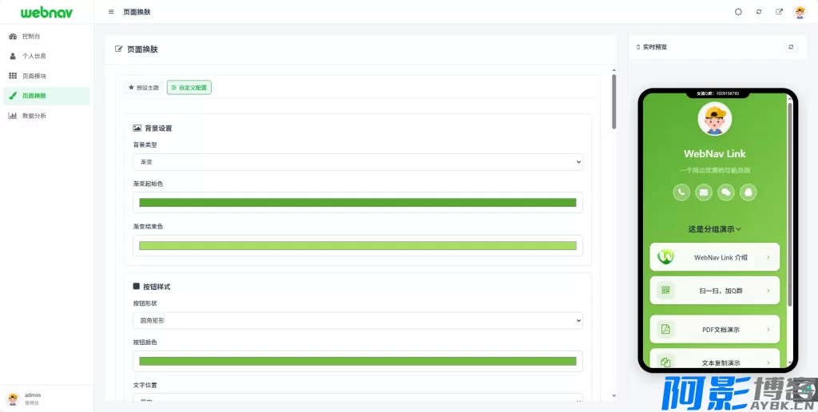Click the WeChat icon in phone preview
The height and width of the screenshot is (412, 818).
pos(726,192)
